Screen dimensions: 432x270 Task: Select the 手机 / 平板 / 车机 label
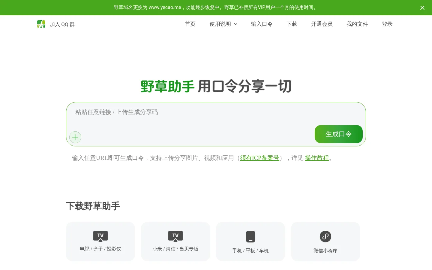(x=250, y=251)
